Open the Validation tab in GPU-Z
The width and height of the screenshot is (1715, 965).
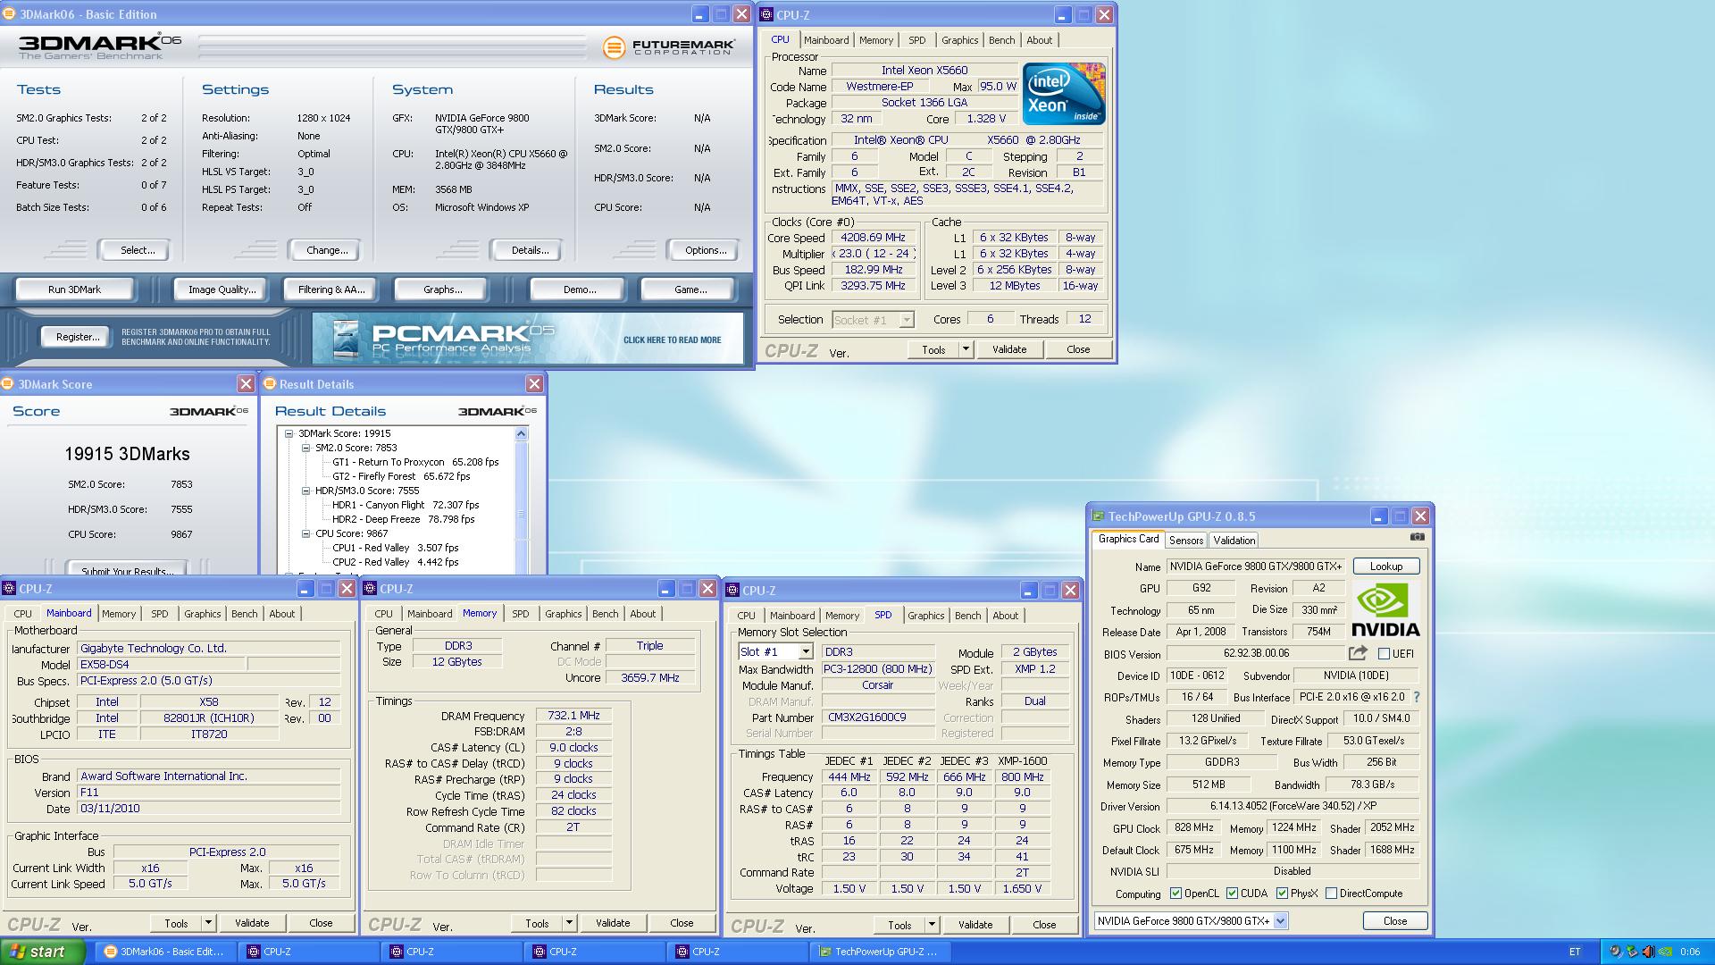(1234, 541)
